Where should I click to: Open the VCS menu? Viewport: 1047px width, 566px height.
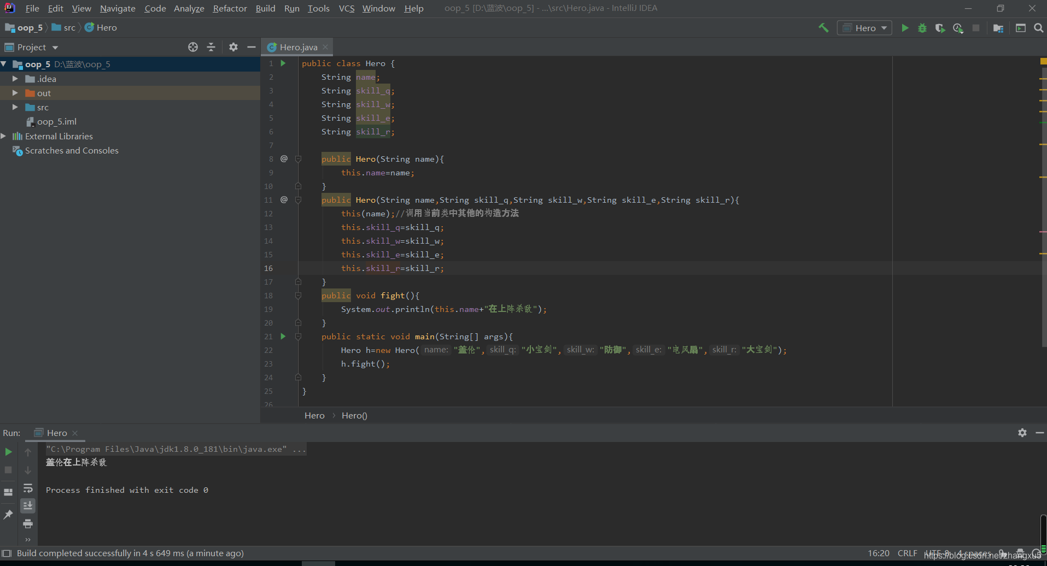(x=347, y=8)
